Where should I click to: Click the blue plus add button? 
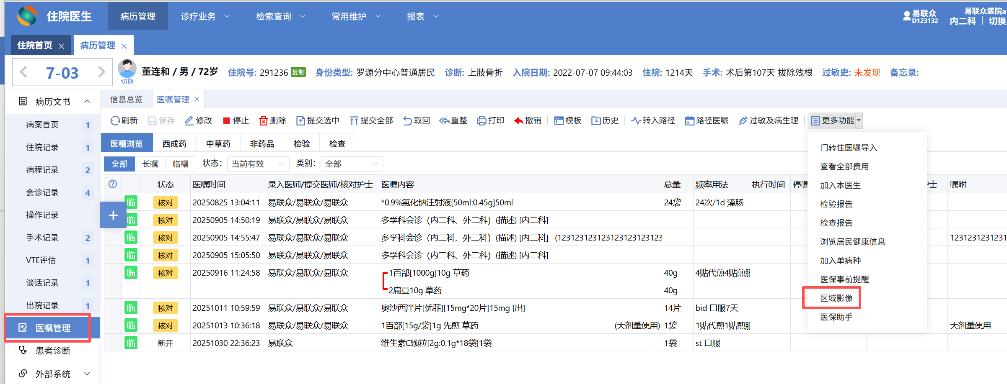[x=113, y=215]
